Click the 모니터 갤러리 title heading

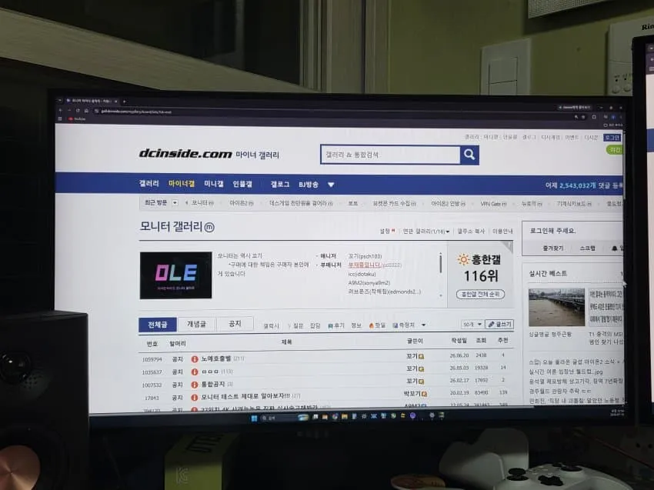point(172,226)
